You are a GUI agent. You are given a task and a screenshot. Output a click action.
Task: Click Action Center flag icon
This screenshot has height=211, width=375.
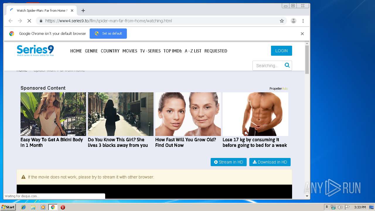click(x=347, y=207)
